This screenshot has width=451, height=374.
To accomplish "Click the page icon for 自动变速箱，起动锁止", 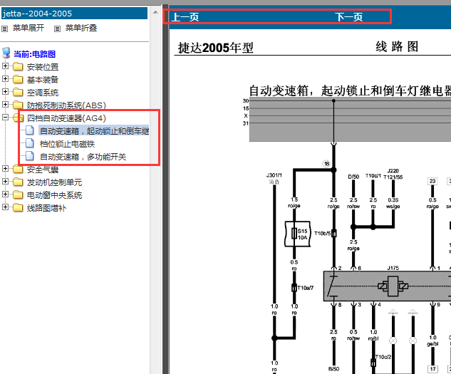I will (30, 130).
